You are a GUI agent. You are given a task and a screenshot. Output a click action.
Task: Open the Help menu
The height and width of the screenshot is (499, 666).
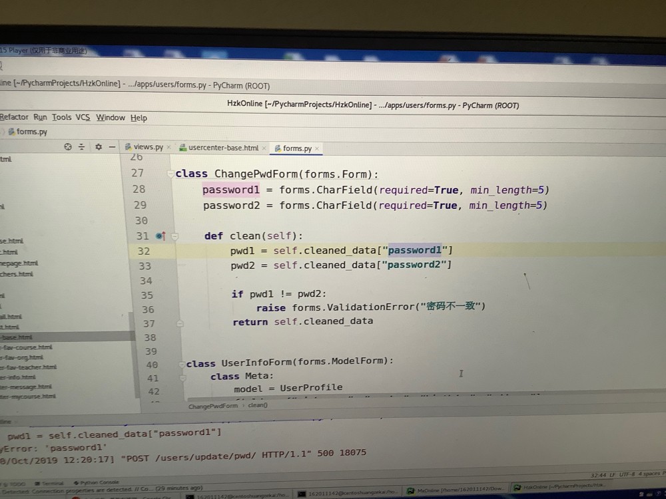[139, 118]
